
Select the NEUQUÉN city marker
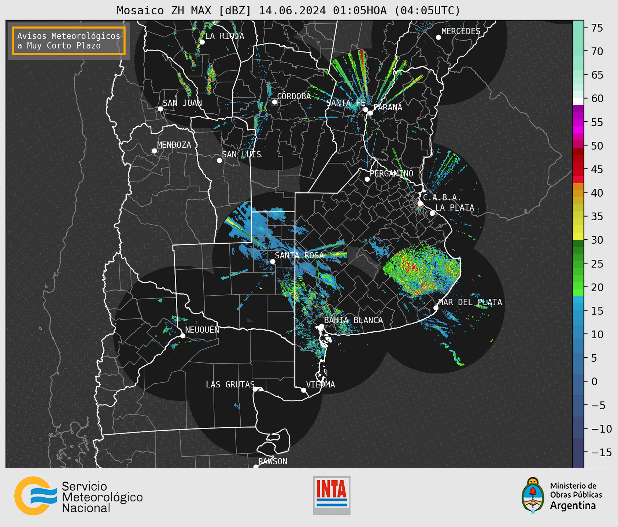coord(182,336)
